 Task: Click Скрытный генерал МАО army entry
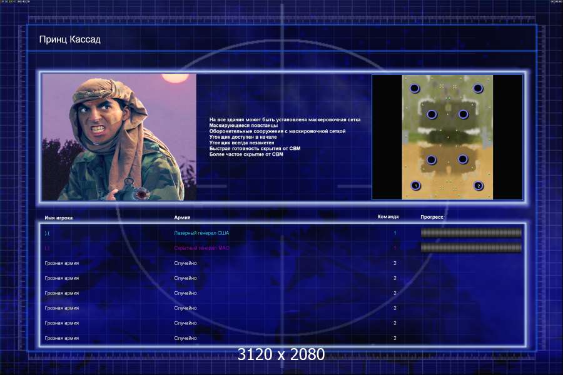201,248
